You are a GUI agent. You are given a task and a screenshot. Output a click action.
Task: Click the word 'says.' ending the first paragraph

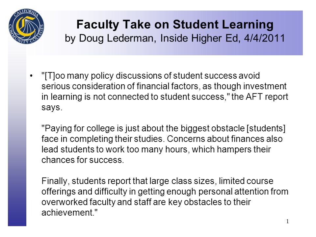pyautogui.click(x=52, y=107)
